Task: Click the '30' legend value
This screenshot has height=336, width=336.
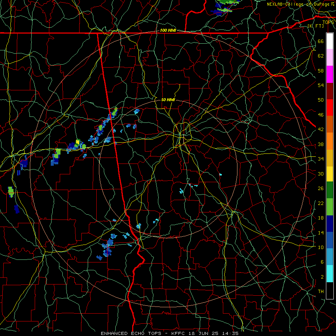Action: [321, 174]
